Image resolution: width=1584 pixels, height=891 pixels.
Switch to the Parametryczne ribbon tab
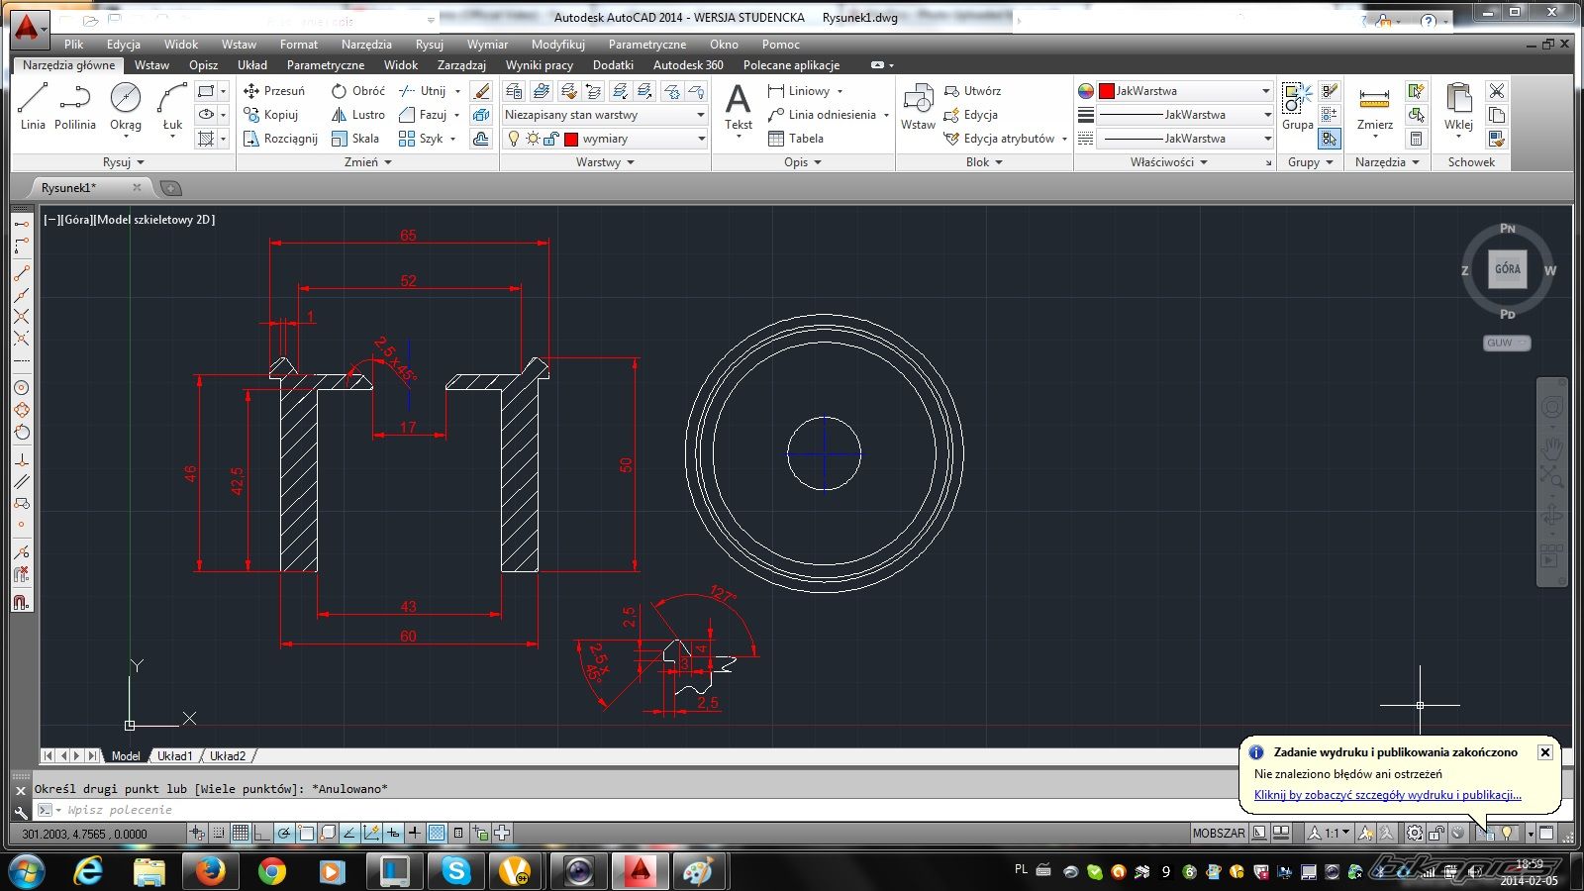(x=326, y=65)
